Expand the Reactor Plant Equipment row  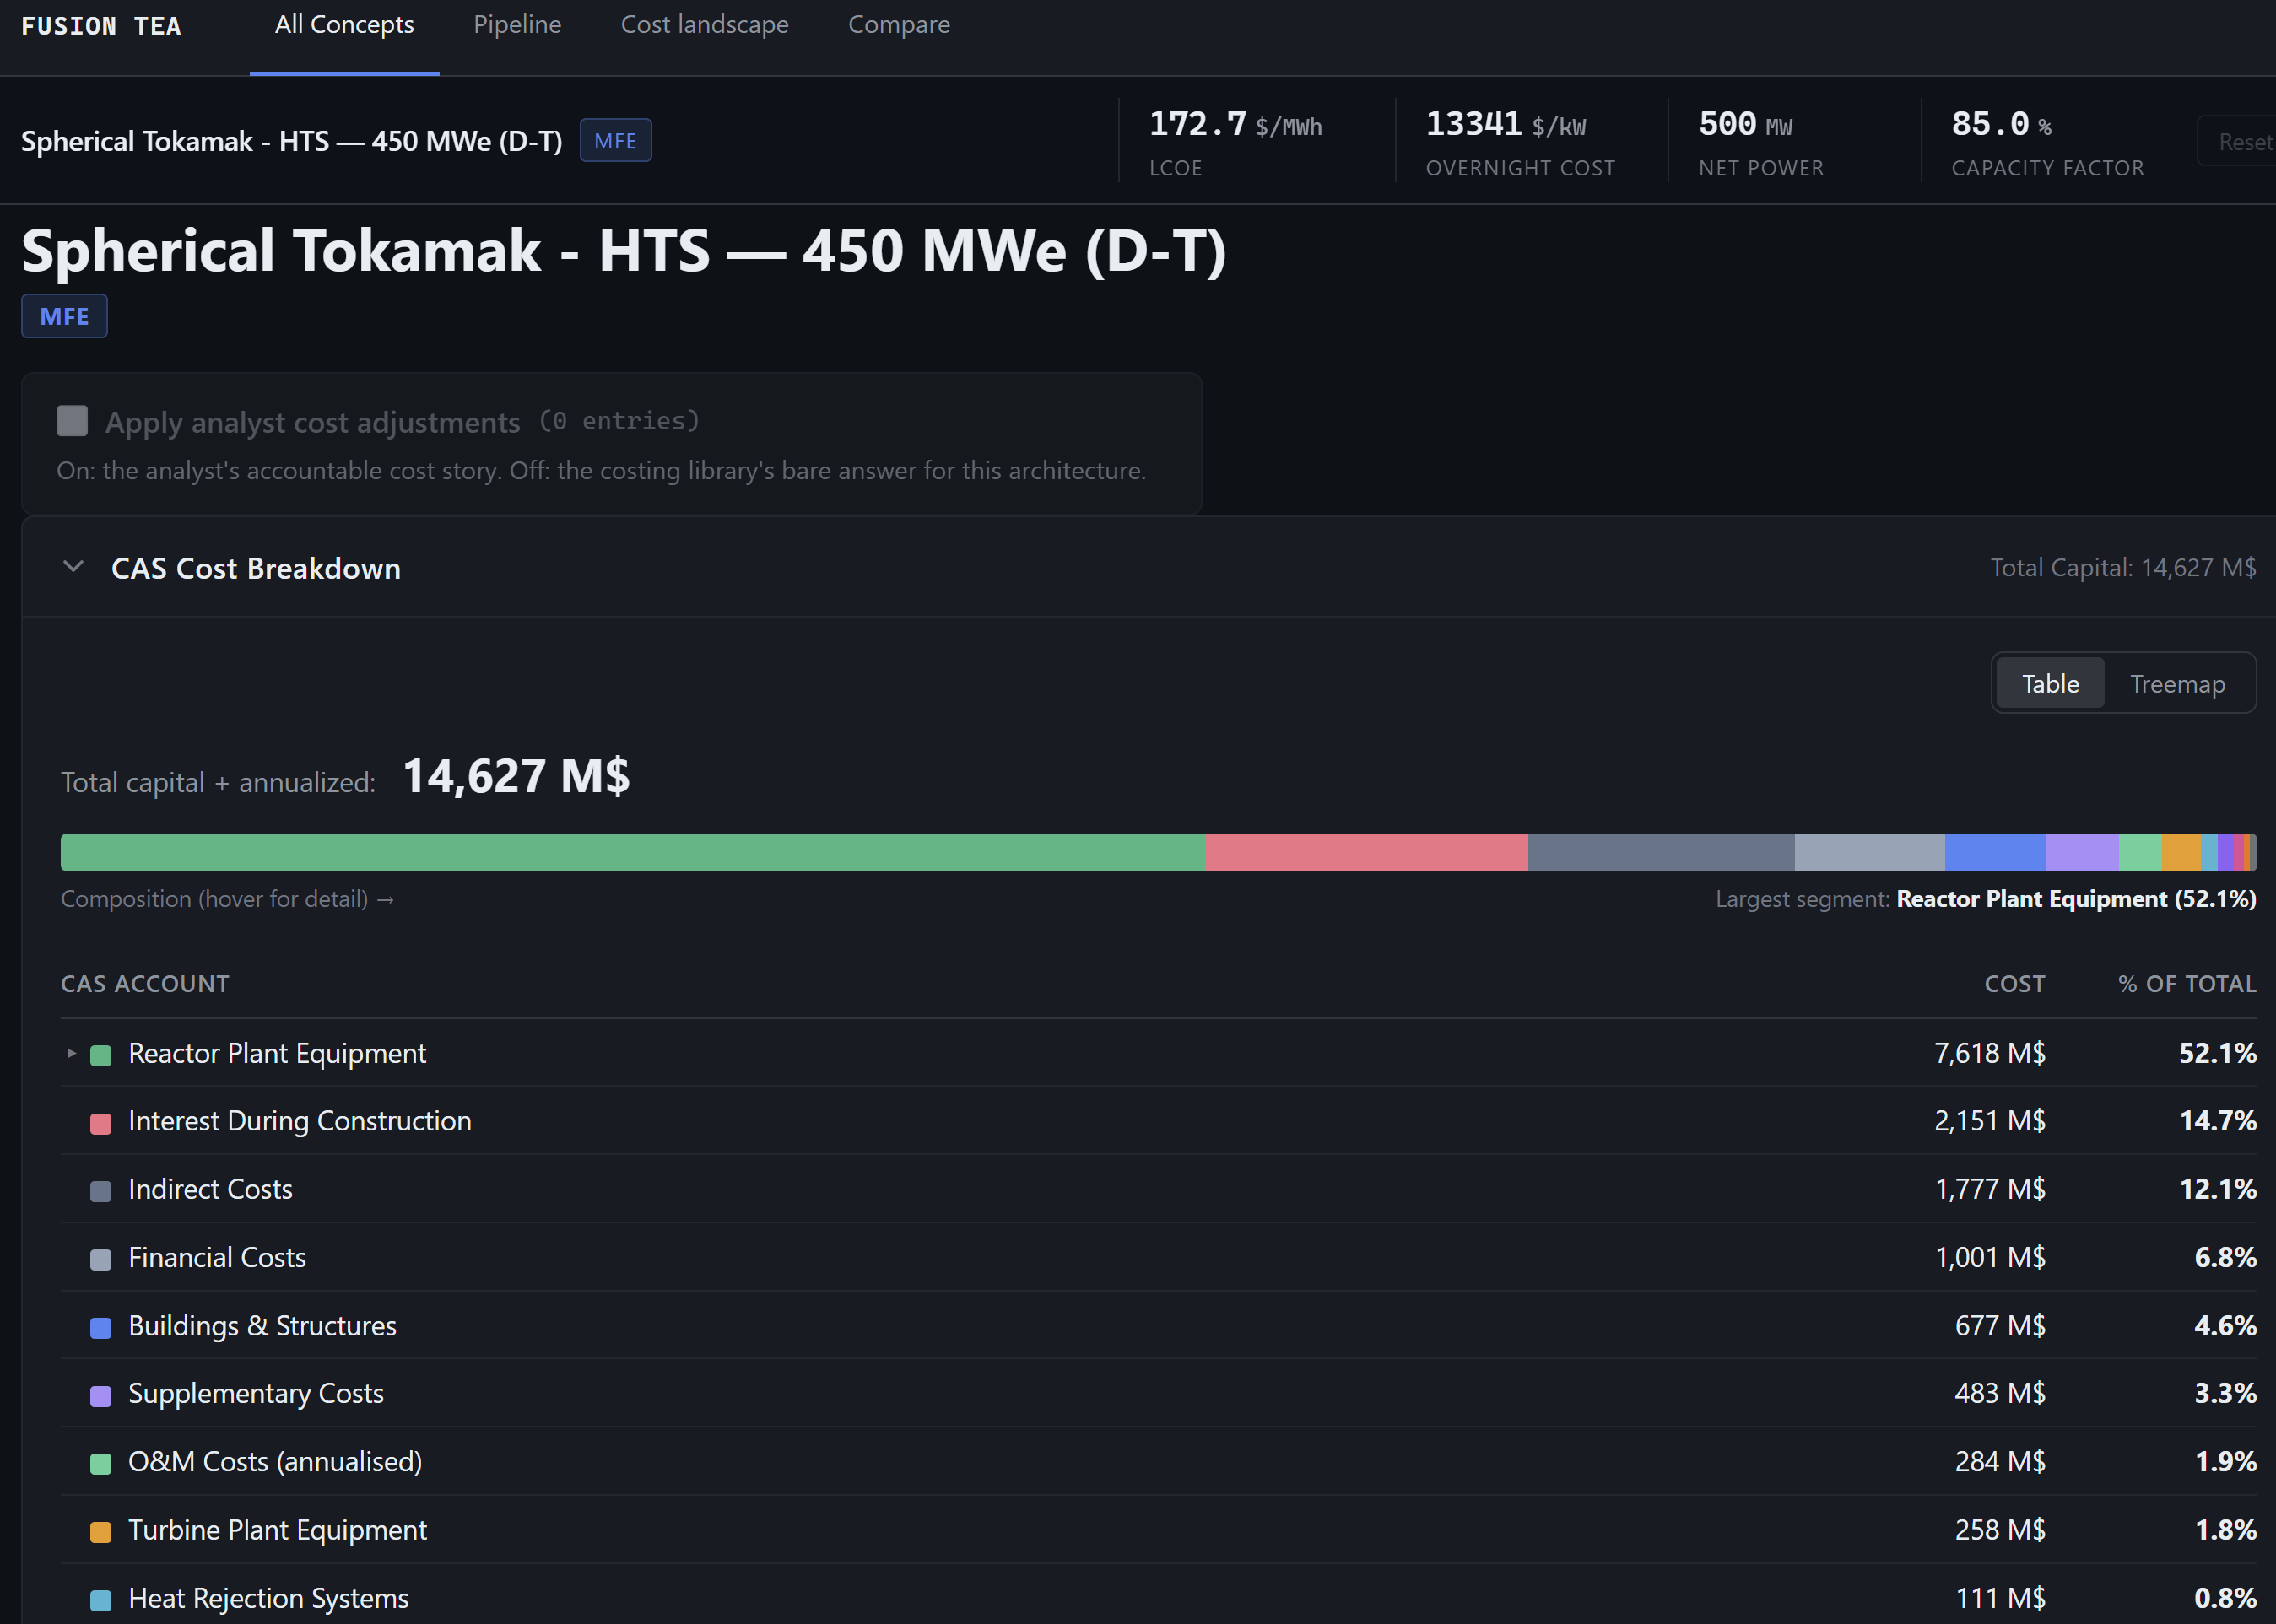(x=71, y=1053)
